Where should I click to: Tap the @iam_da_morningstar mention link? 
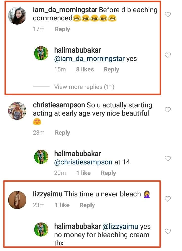coord(89,59)
